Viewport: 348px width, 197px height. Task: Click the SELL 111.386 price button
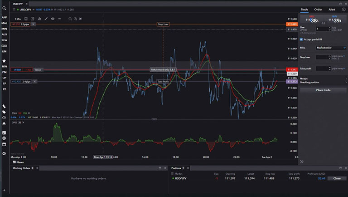click(312, 20)
